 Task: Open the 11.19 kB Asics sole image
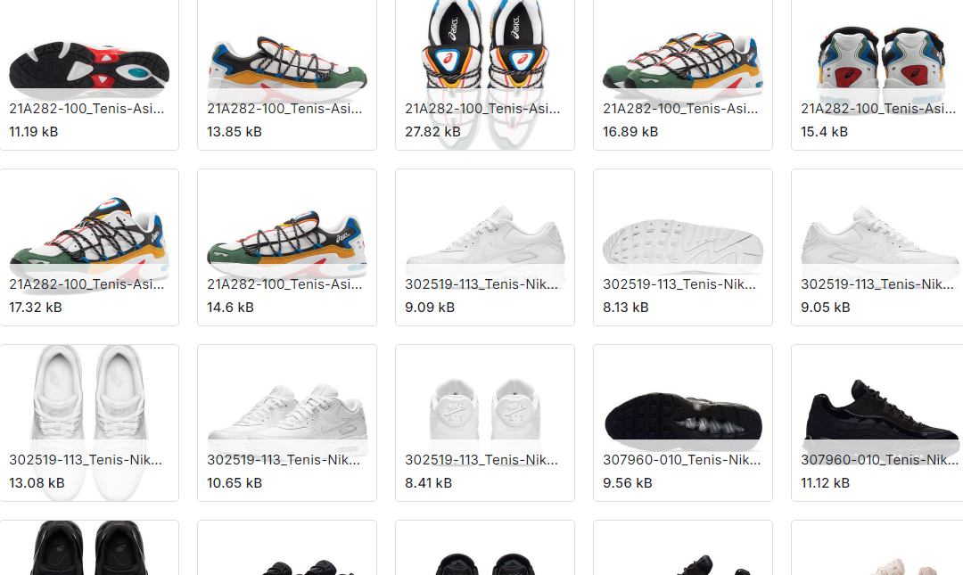click(89, 74)
